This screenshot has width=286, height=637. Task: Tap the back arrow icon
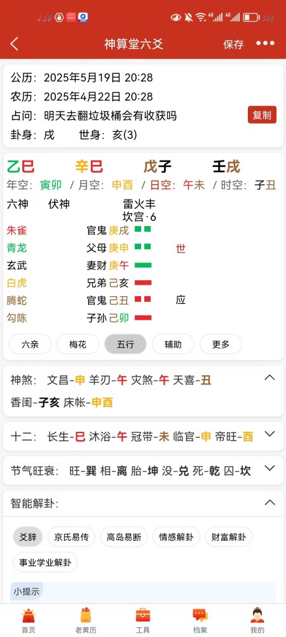[x=15, y=44]
